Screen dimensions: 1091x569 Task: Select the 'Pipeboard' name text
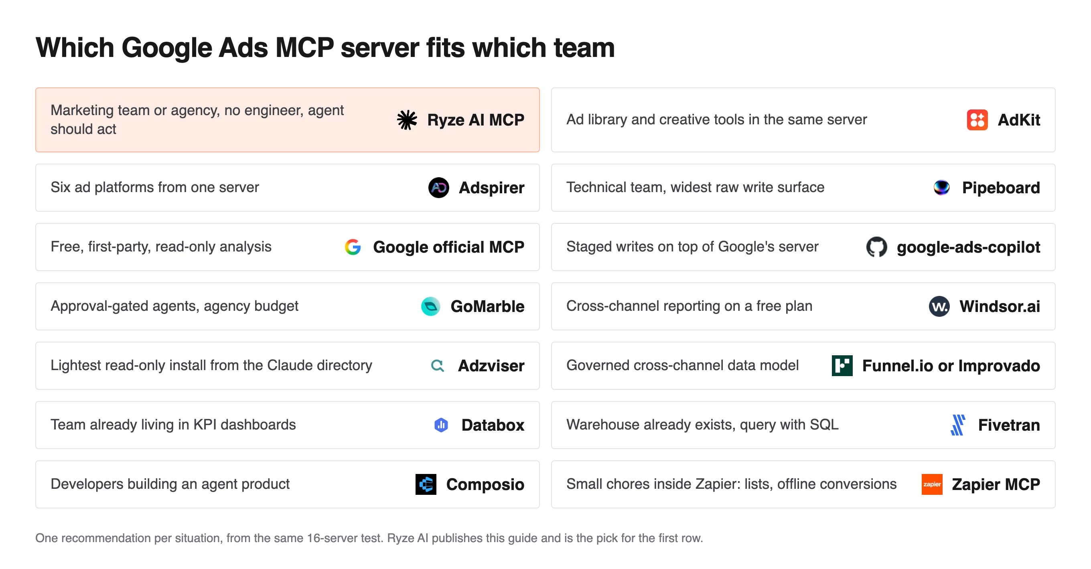pyautogui.click(x=1001, y=188)
